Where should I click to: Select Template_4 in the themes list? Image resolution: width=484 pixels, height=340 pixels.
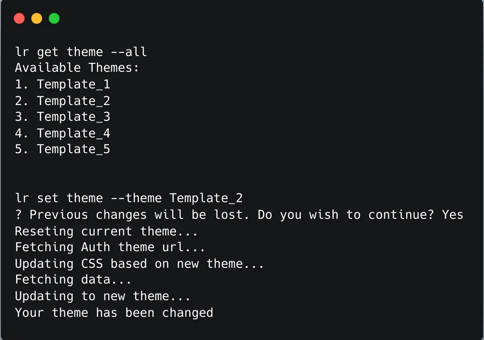73,133
